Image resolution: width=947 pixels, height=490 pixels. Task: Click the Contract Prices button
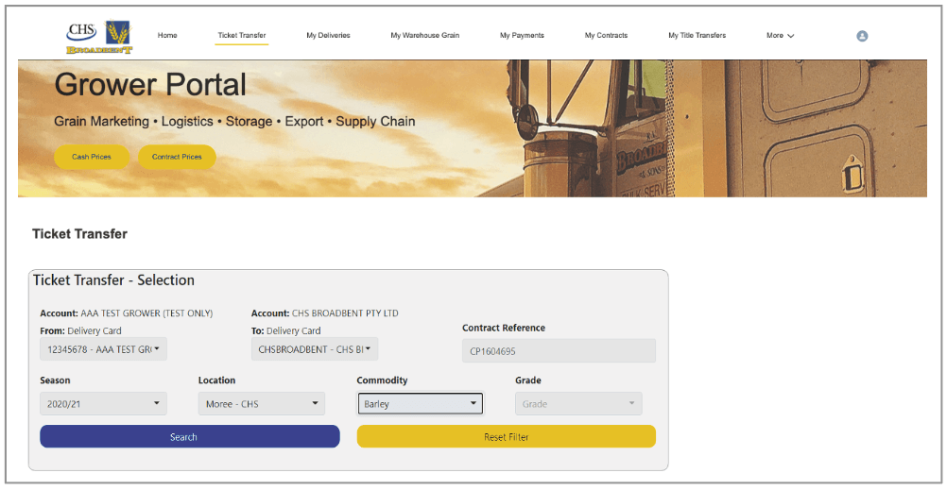click(x=177, y=157)
